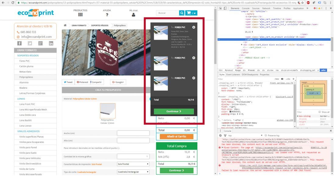Remove the second FOREX PVC cart item

pyautogui.click(x=194, y=58)
